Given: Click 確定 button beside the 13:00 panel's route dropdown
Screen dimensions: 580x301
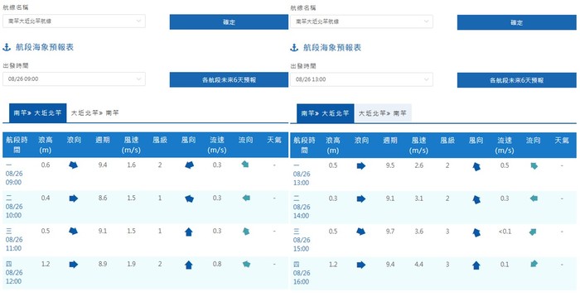Looking at the screenshot, I should (517, 22).
